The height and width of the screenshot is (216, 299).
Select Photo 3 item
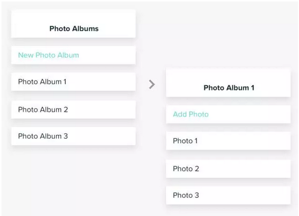coord(228,195)
